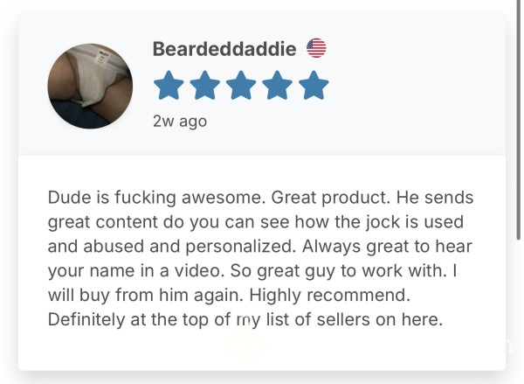This screenshot has height=384, width=524.
Task: Click the 'will buy from him again' text
Action: [x=146, y=296]
